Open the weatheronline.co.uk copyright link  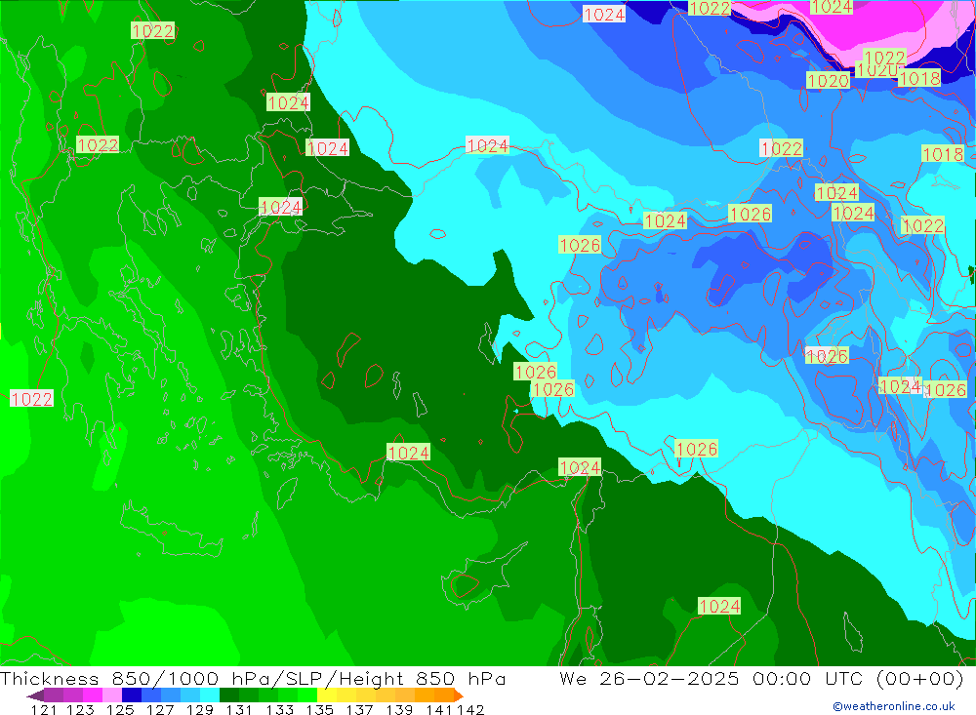(894, 706)
